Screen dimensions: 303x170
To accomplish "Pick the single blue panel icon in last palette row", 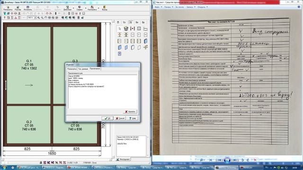I will (x=120, y=53).
